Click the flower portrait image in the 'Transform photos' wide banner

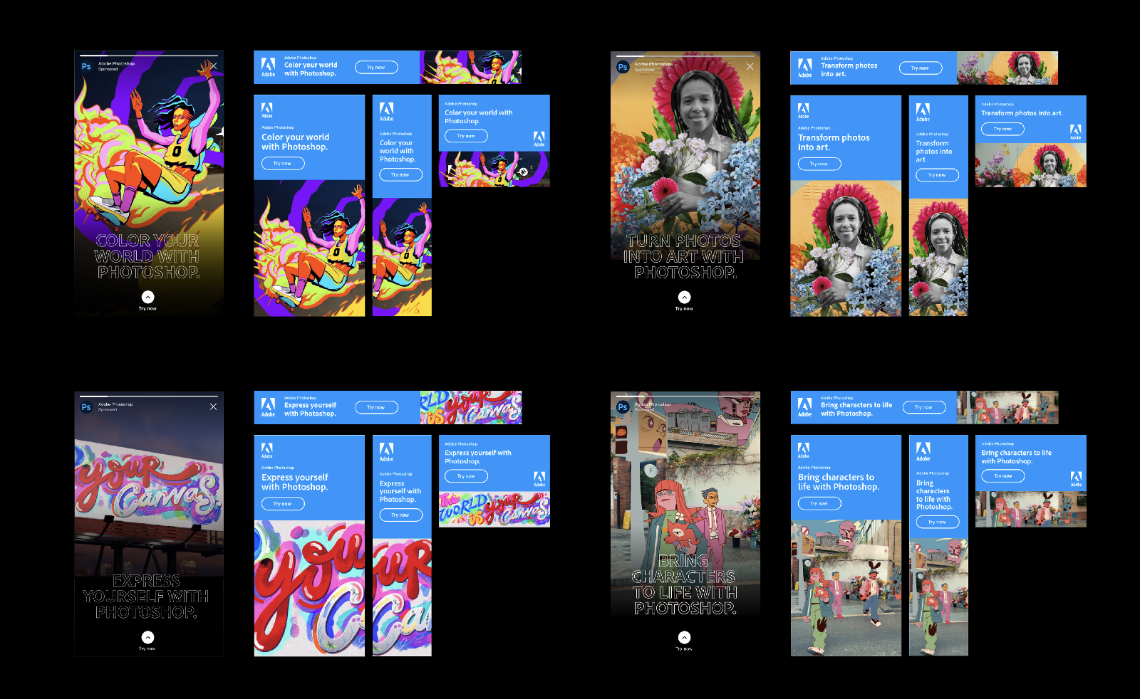coord(1007,68)
